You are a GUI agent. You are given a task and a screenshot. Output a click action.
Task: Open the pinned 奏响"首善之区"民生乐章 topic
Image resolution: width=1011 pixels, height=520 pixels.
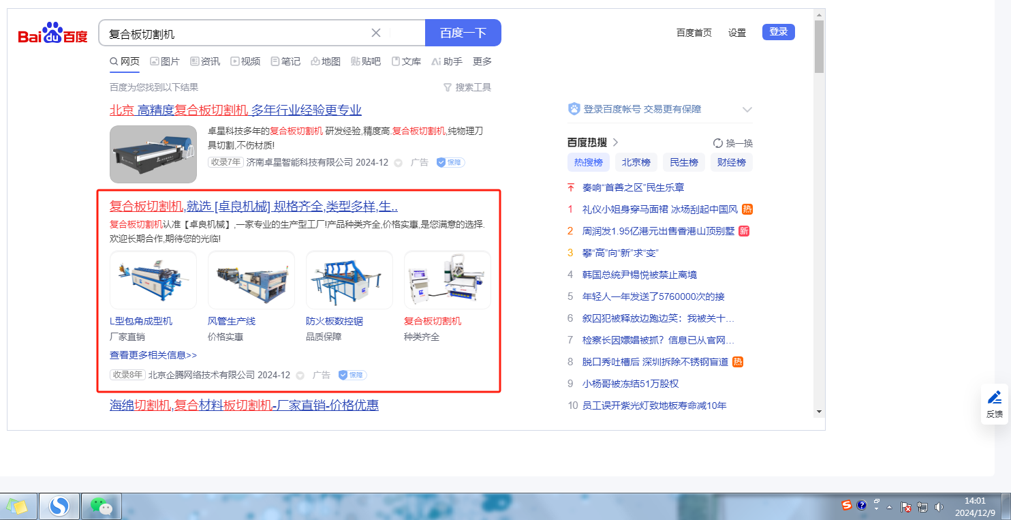(x=634, y=187)
